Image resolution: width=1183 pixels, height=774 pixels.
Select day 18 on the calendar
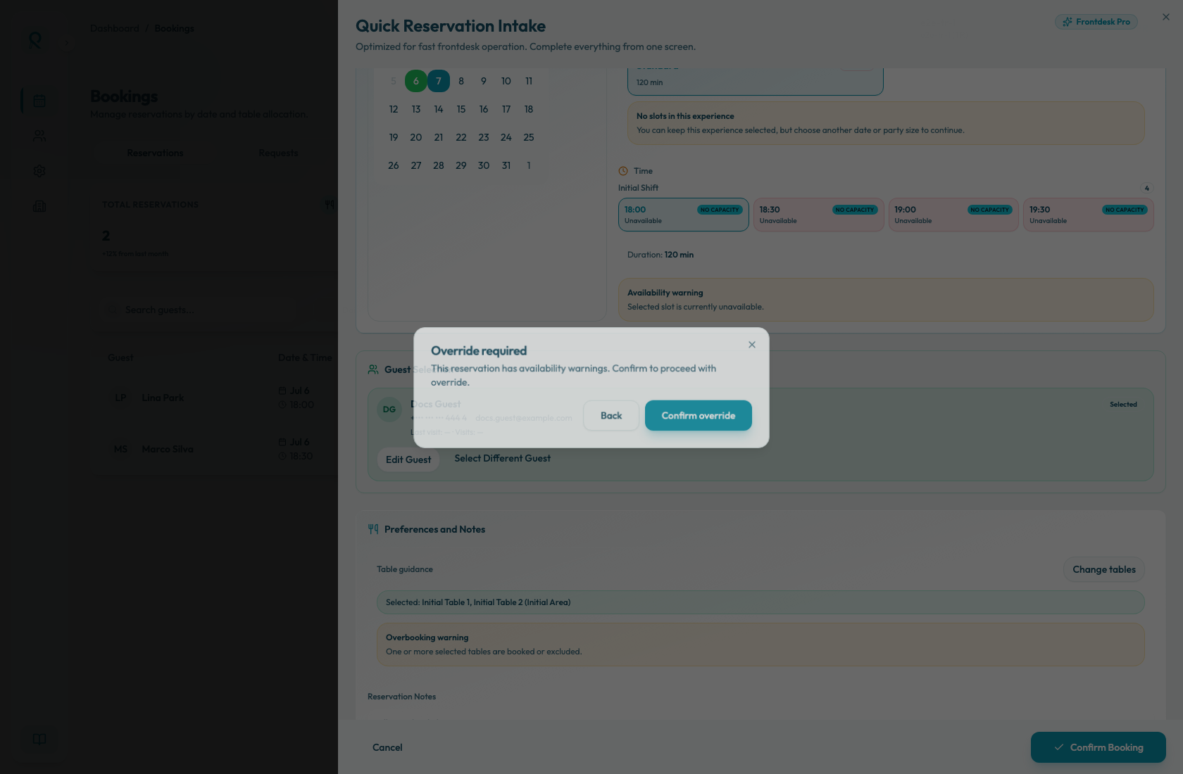pos(529,109)
